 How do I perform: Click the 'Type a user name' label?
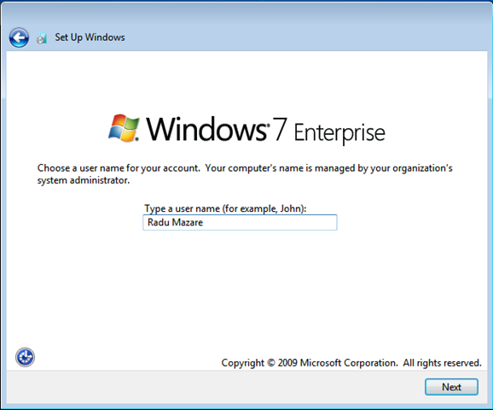[x=225, y=208]
